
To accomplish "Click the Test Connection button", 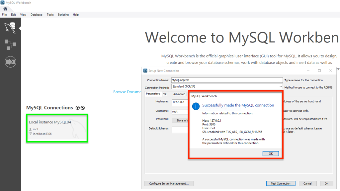I will pyautogui.click(x=281, y=183).
